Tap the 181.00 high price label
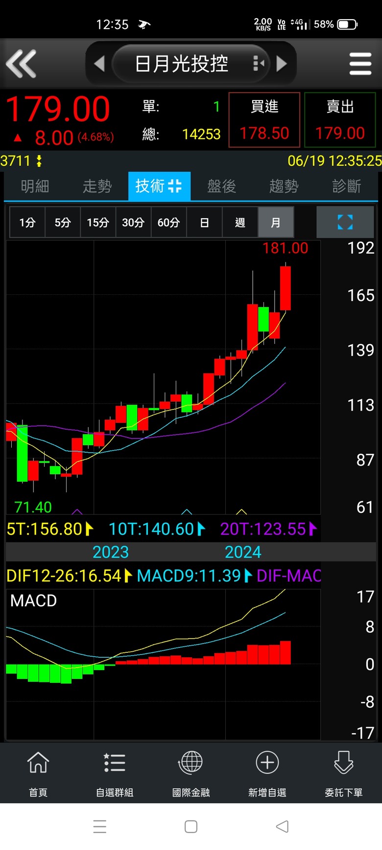 [x=285, y=248]
